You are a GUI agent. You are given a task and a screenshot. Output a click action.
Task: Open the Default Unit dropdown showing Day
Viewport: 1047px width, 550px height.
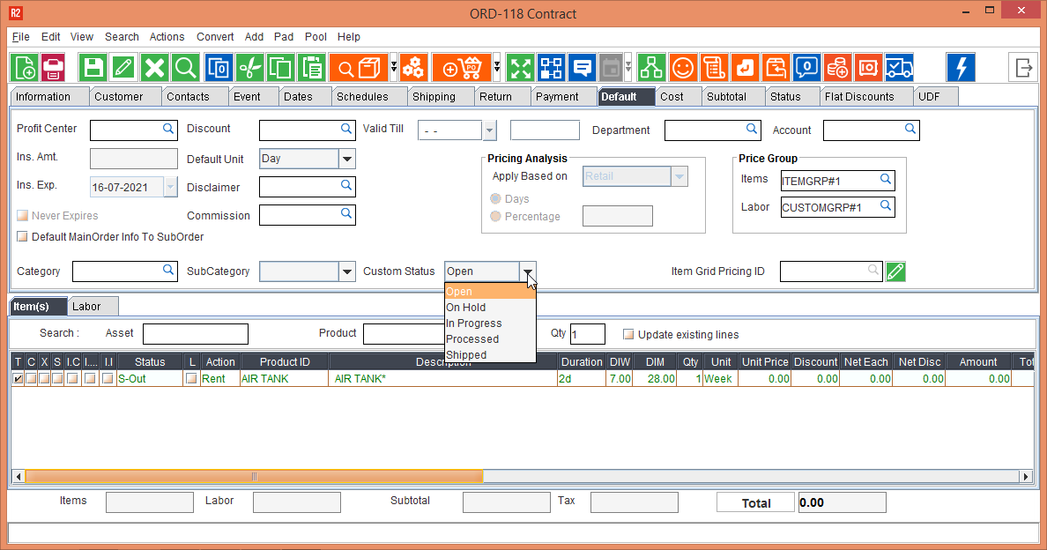[345, 159]
